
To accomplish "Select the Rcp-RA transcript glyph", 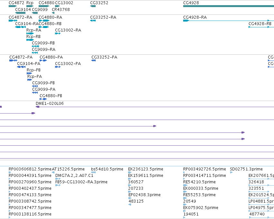I will (30, 33).
